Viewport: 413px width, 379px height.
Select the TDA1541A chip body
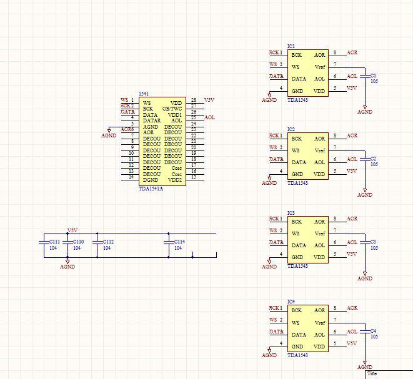(162, 141)
